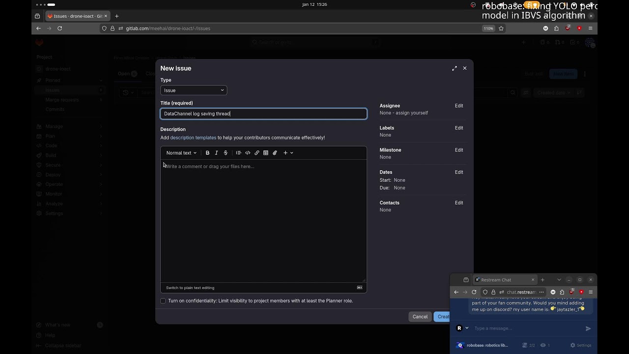Open the page actions ellipsis in Restream address bar
The height and width of the screenshot is (354, 629).
(542, 292)
